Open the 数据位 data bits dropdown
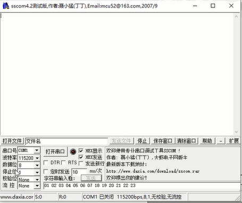This screenshot has height=203, width=242. (37, 165)
